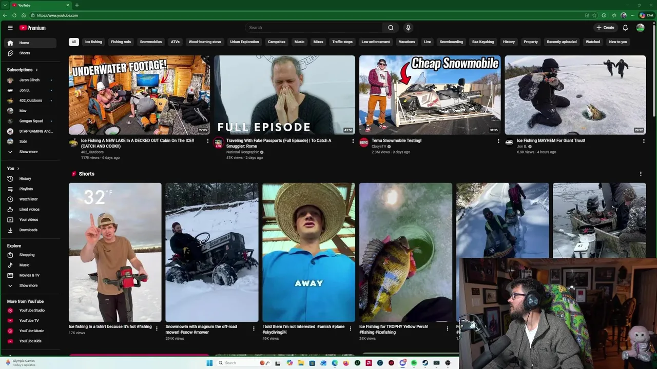The image size is (657, 369).
Task: Select the Sea Kayaking filter chip
Action: click(483, 42)
